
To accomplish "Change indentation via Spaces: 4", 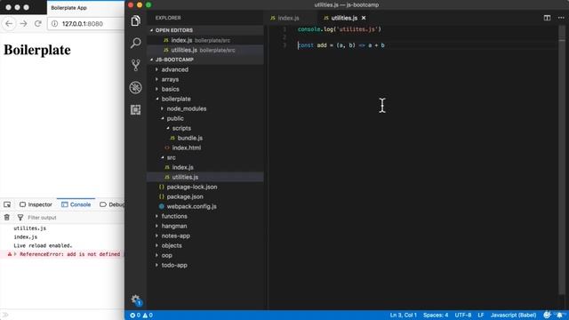I will tap(436, 315).
